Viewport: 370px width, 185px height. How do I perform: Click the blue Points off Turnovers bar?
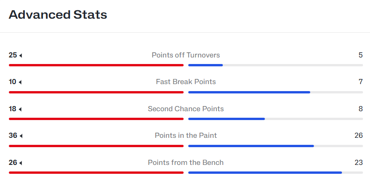[x=206, y=65]
